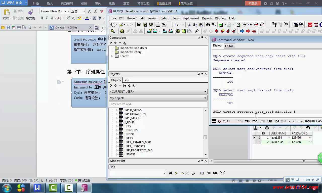Viewport: 322px width, 193px height.
Task: Expand the USER_HISTORY$ tree node
Action: click(x=117, y=146)
